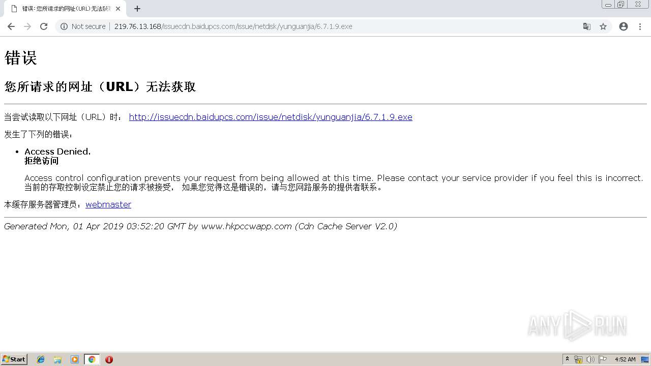Reload the current page
This screenshot has height=366, width=651.
[44, 26]
